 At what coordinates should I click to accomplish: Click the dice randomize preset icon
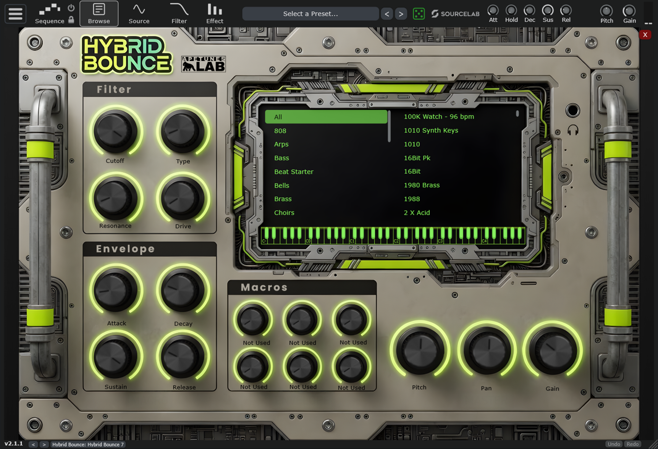click(419, 13)
